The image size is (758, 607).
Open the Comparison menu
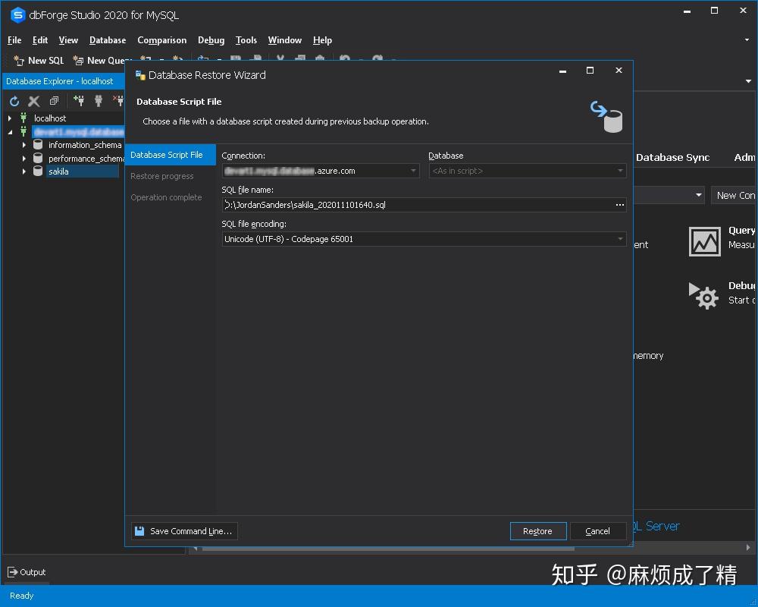pos(161,40)
